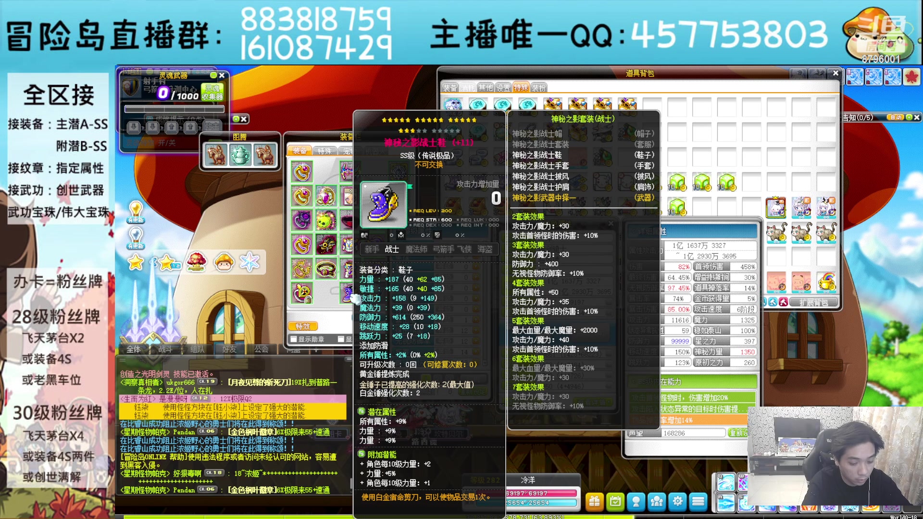Minimize the soul weapon panel
The height and width of the screenshot is (519, 923).
(x=213, y=75)
